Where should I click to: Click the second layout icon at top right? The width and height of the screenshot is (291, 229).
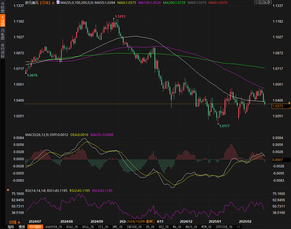click(260, 2)
